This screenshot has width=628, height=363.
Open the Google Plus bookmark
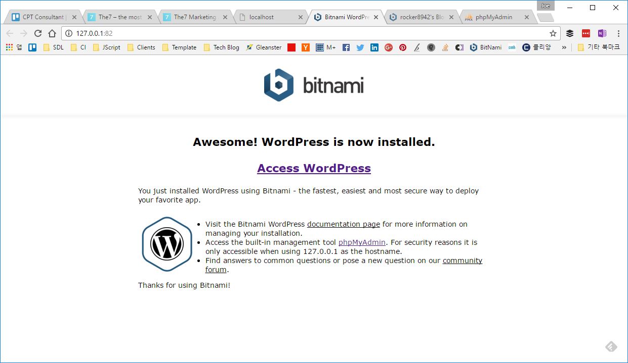(389, 47)
